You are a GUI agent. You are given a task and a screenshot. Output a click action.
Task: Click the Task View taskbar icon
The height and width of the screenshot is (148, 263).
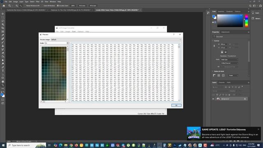49,145
